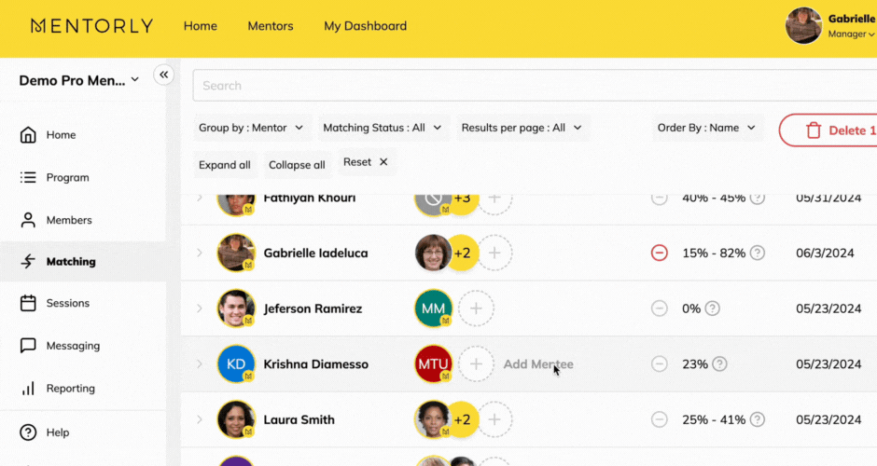
Task: Open the Order By: Name dropdown
Action: [705, 128]
